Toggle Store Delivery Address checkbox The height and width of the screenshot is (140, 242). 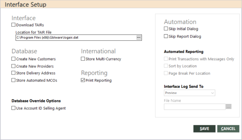tap(14, 73)
